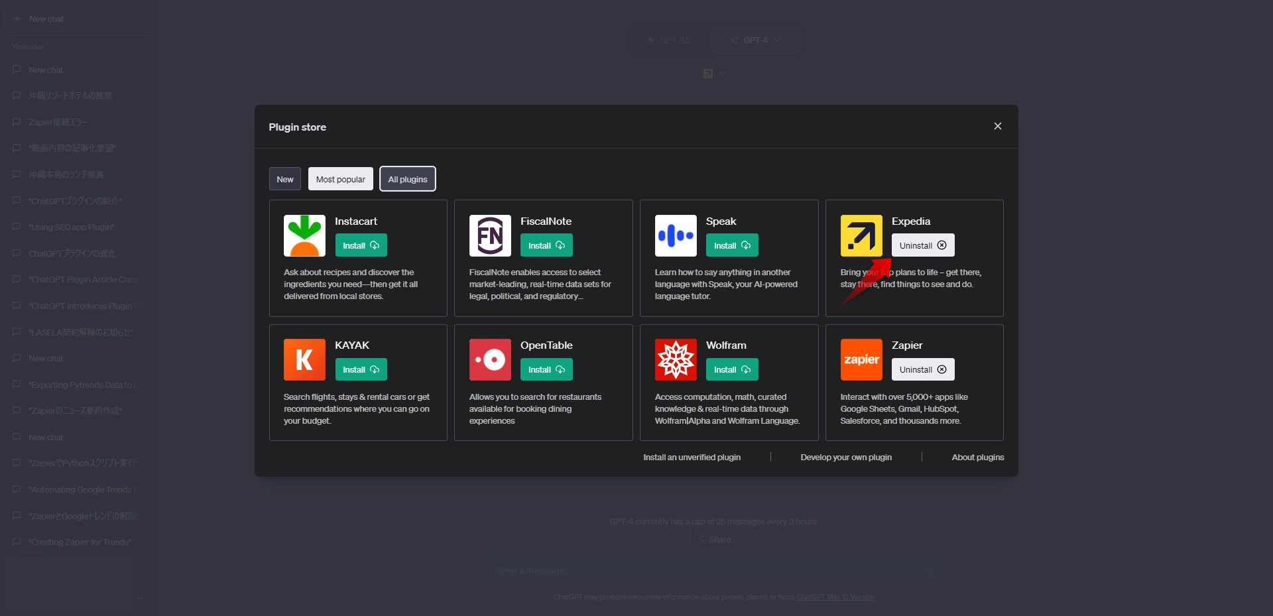Install the OpenTable plugin

point(546,369)
